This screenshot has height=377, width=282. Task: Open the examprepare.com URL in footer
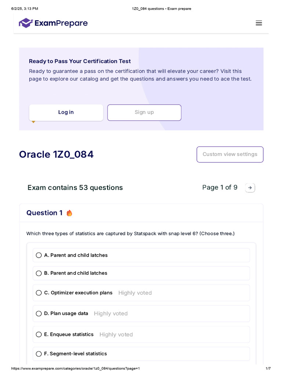pyautogui.click(x=76, y=369)
